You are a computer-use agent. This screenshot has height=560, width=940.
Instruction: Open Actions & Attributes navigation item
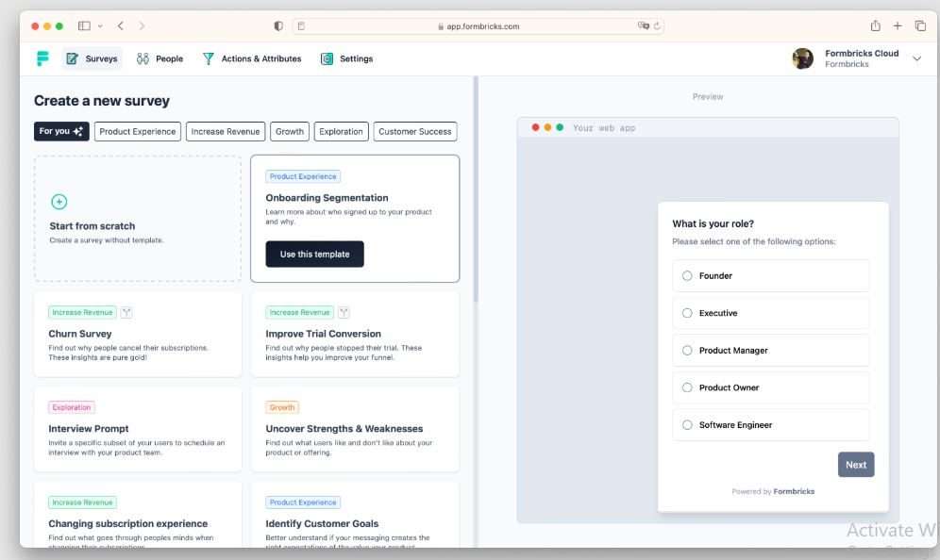point(252,58)
